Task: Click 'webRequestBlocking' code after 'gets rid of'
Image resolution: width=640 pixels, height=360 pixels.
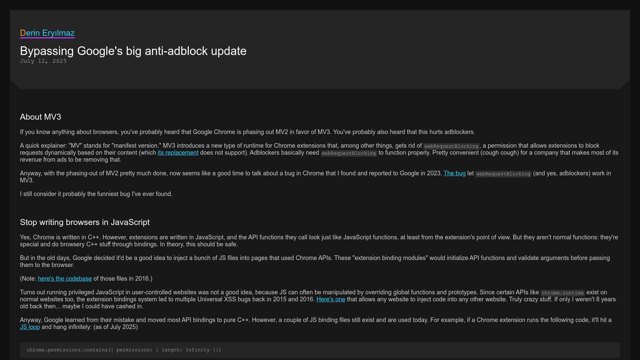Action: (x=451, y=146)
